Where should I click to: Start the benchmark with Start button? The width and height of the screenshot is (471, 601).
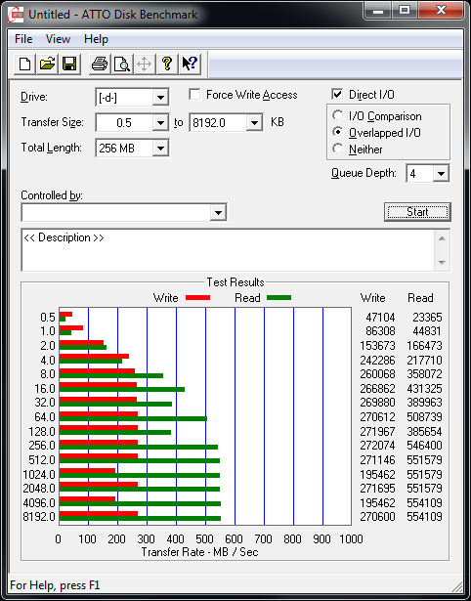coord(417,212)
